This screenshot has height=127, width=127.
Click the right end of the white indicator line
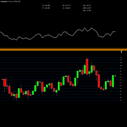click(x=115, y=32)
